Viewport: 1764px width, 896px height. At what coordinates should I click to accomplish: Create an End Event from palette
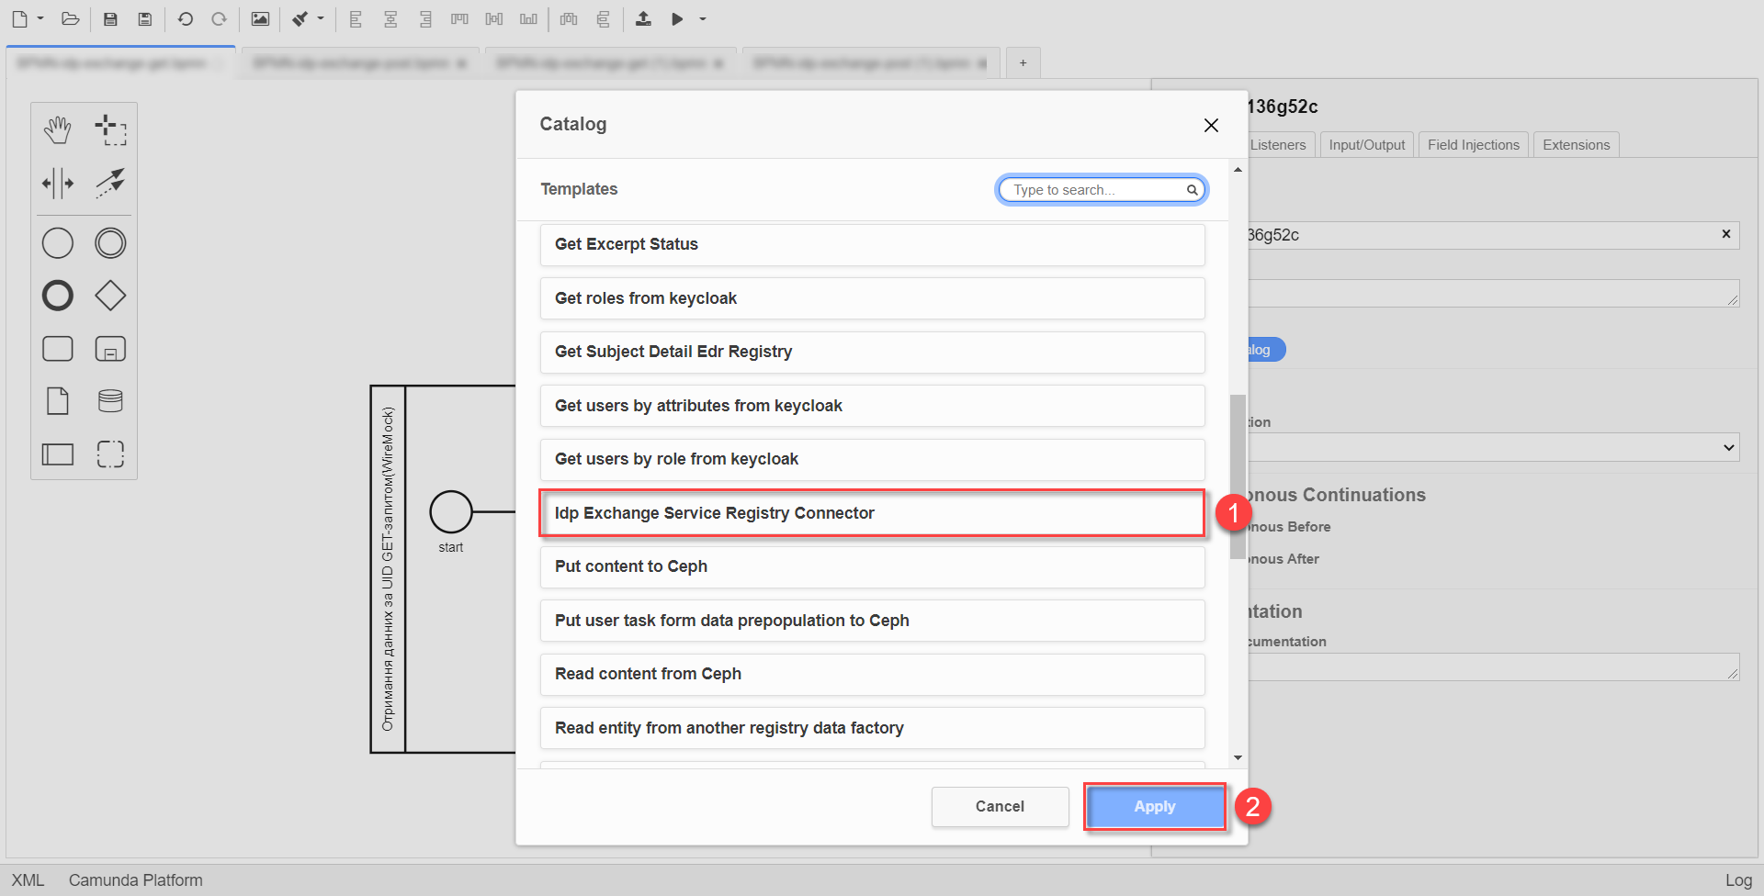(57, 296)
